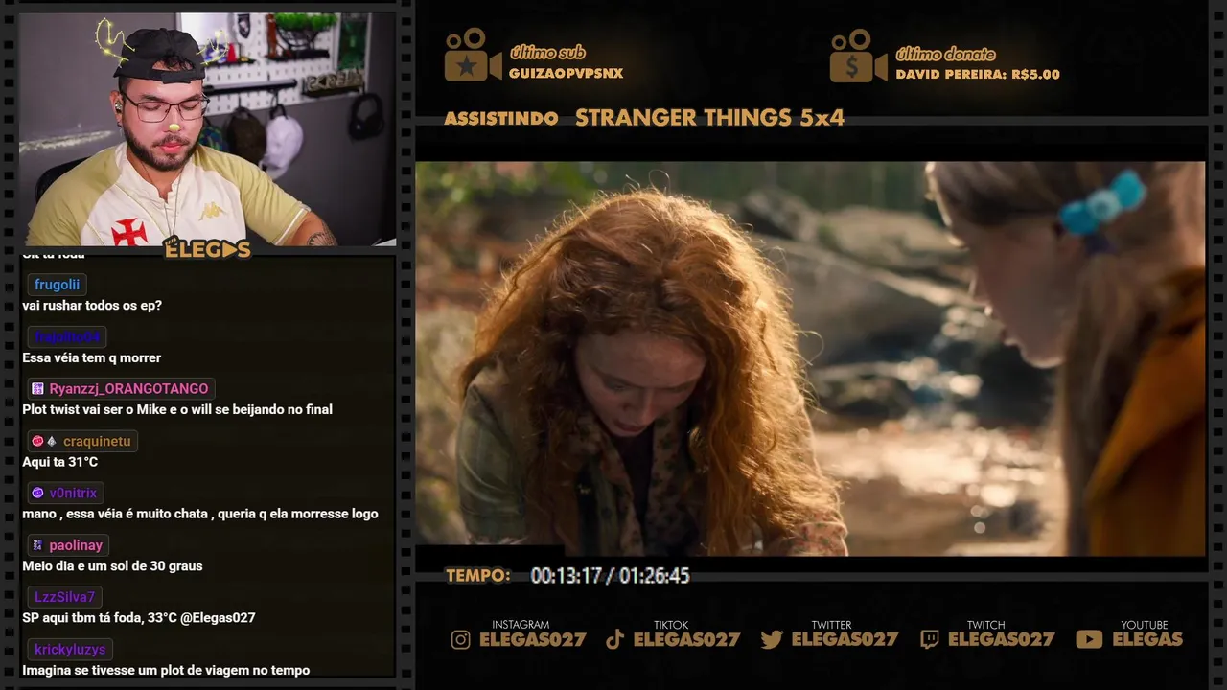Viewport: 1227px width, 690px height.
Task: Click the Twitter bird icon
Action: [772, 639]
